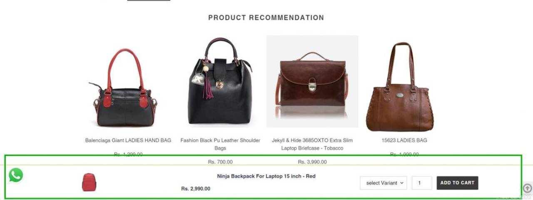Focus the quantity input field

tap(422, 183)
